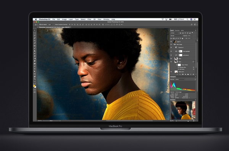This screenshot has width=229, height=151.
Task: Toggle visibility of Main Image group
Action: pyautogui.click(x=171, y=44)
